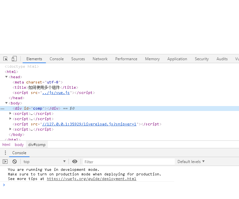Show the console sidebar panel icon
Screen dimensions: 239x199
pos(5,161)
